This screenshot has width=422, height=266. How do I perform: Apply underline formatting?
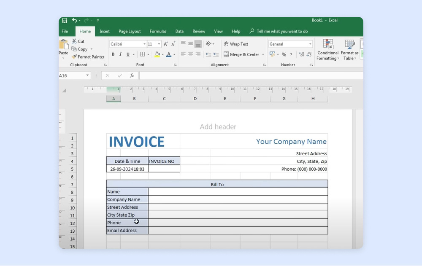(x=127, y=54)
